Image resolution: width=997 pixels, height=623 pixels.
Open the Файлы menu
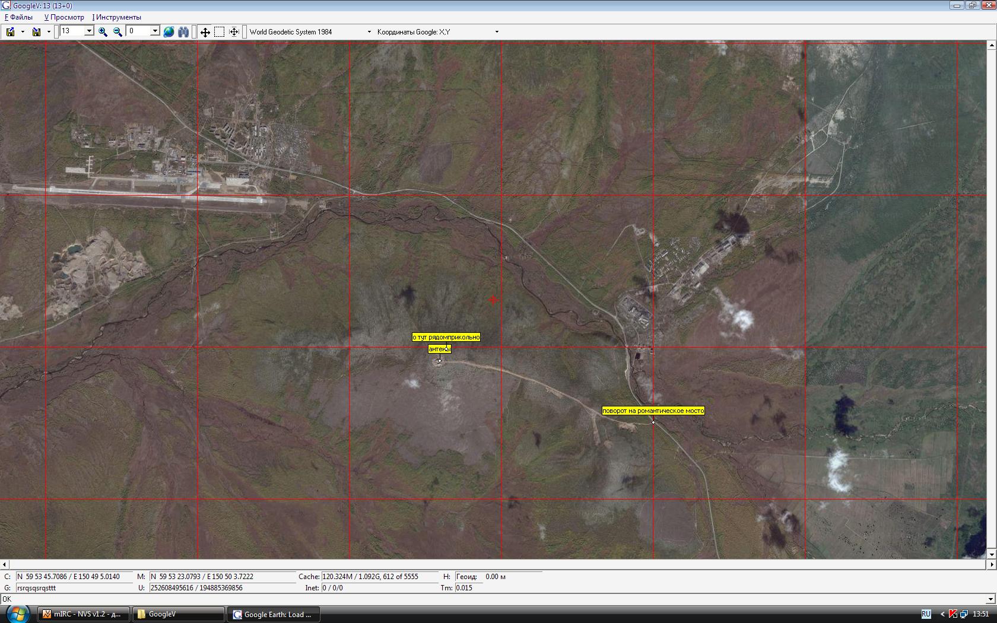coord(19,17)
